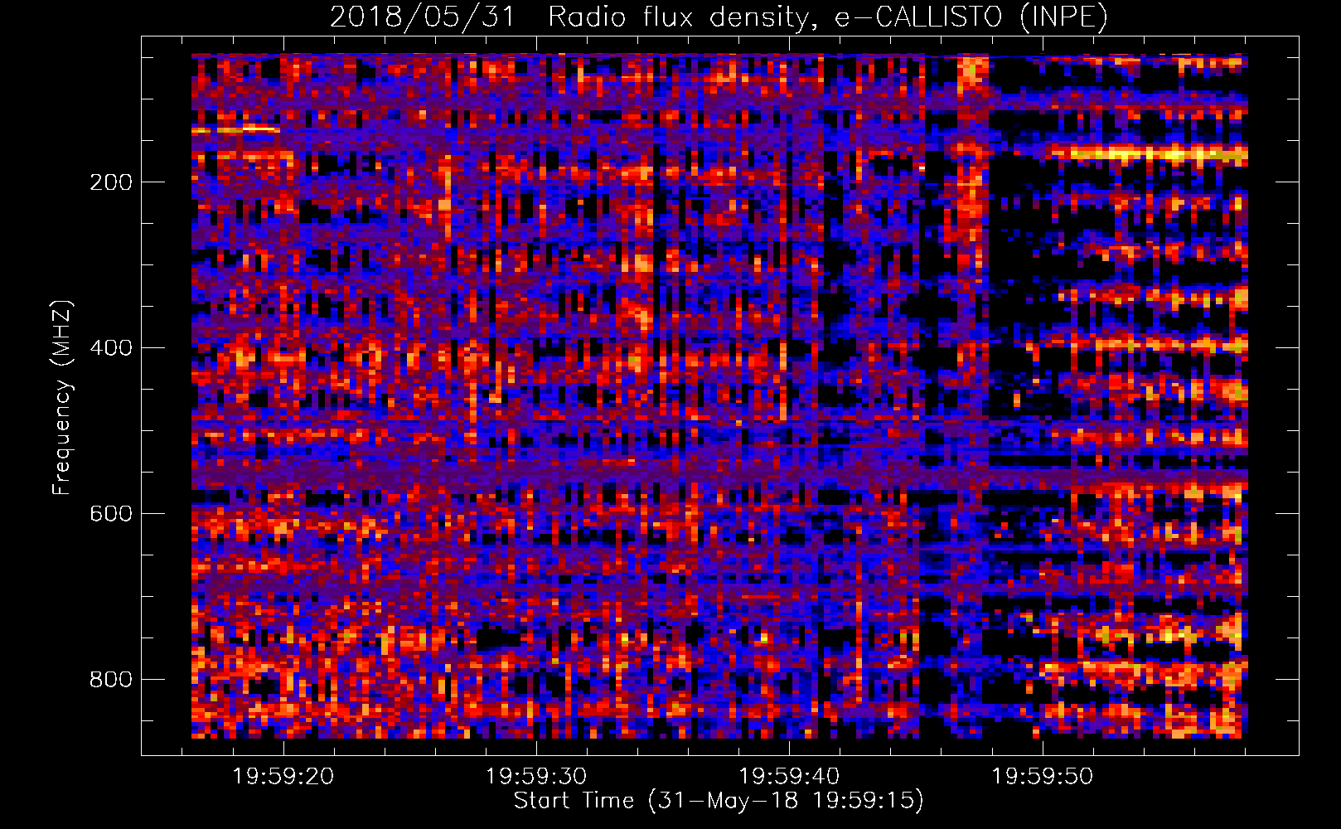Click the 19:59:50 time tick label
The height and width of the screenshot is (829, 1341).
(1043, 777)
